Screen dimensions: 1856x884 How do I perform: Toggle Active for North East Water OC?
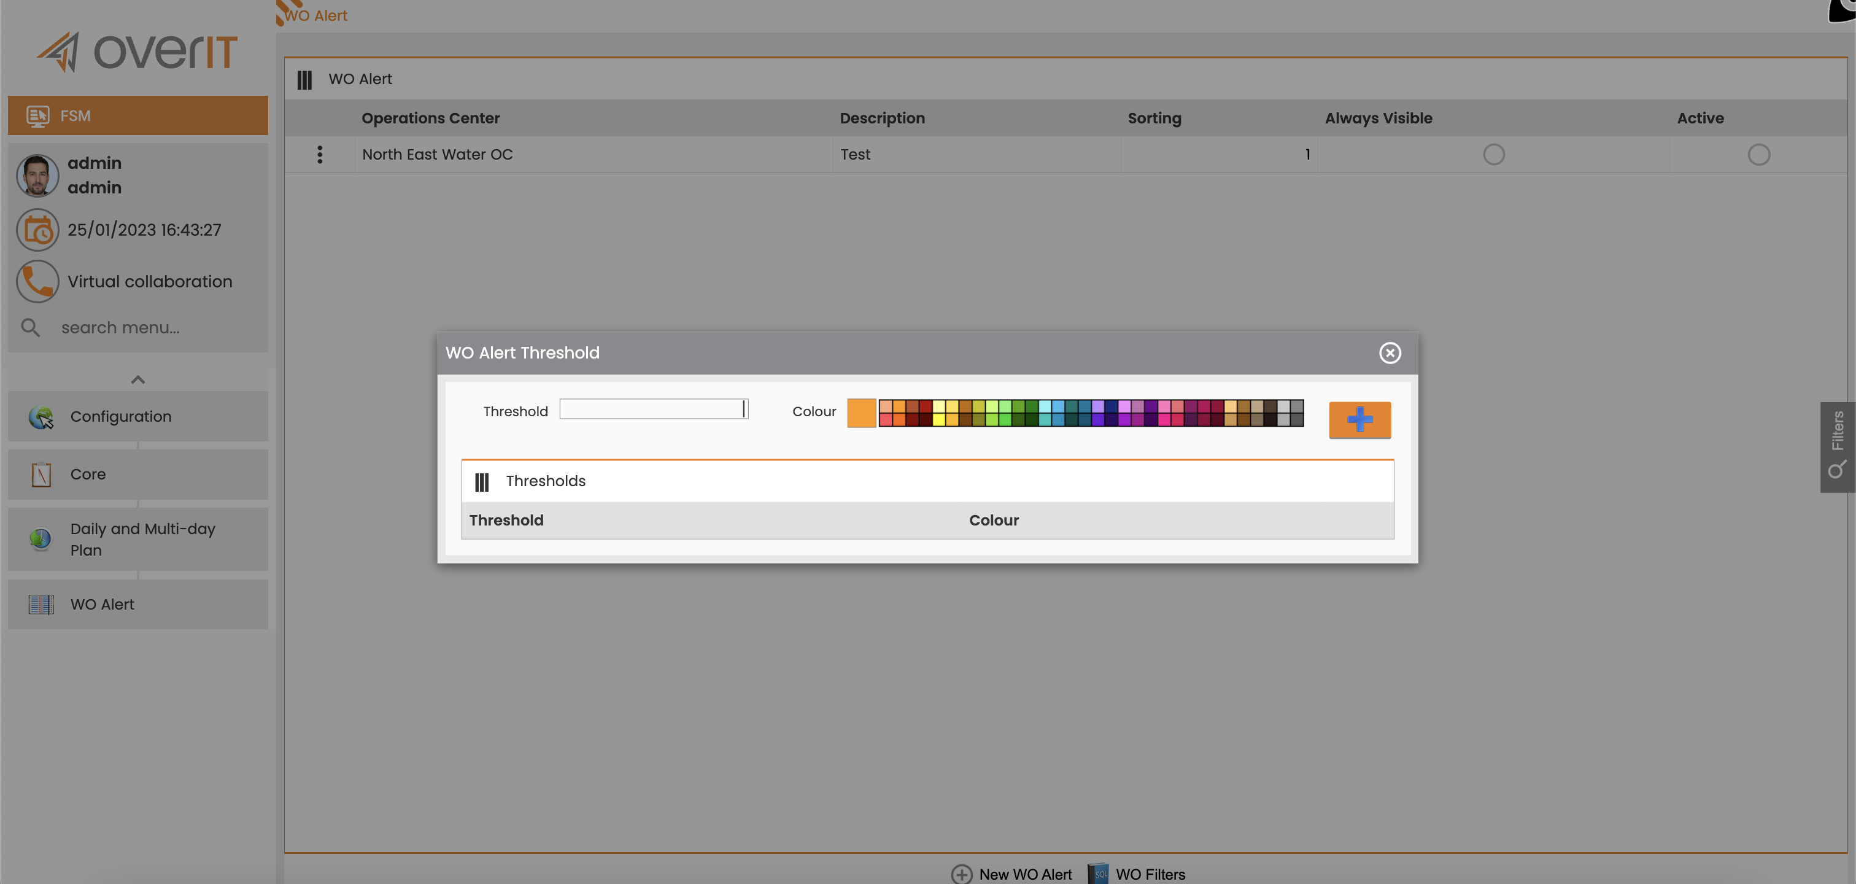point(1759,154)
